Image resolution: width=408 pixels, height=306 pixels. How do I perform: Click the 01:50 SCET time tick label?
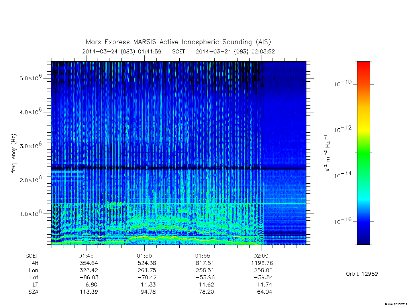pos(144,256)
